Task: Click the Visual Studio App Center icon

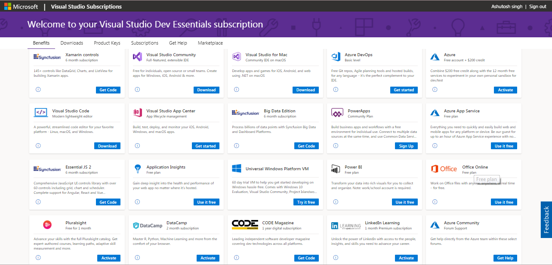Action: coord(138,113)
